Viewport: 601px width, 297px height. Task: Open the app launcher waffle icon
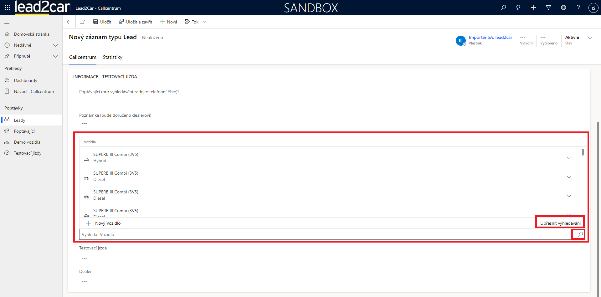[x=7, y=8]
